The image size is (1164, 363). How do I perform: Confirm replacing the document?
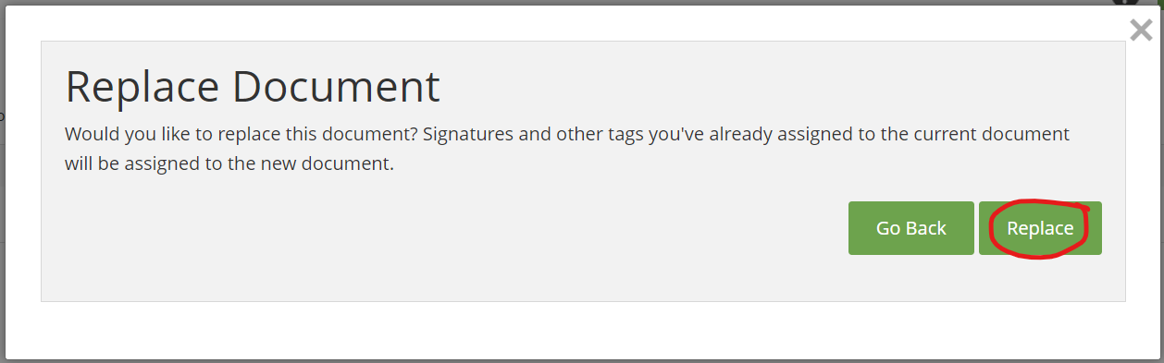click(1040, 228)
